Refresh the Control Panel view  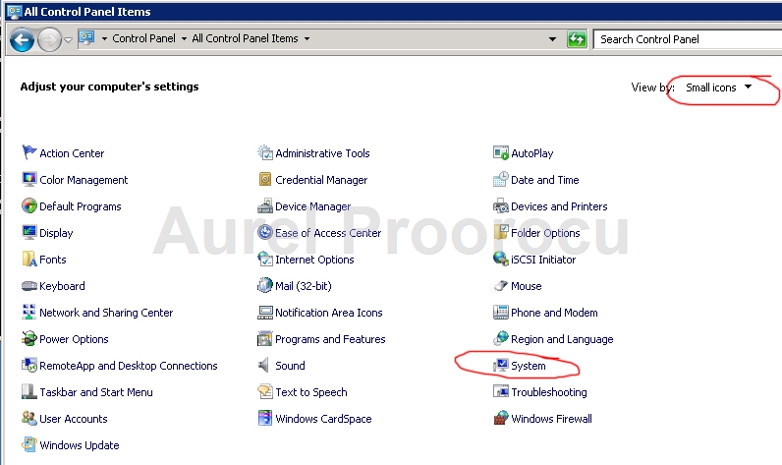pos(577,39)
